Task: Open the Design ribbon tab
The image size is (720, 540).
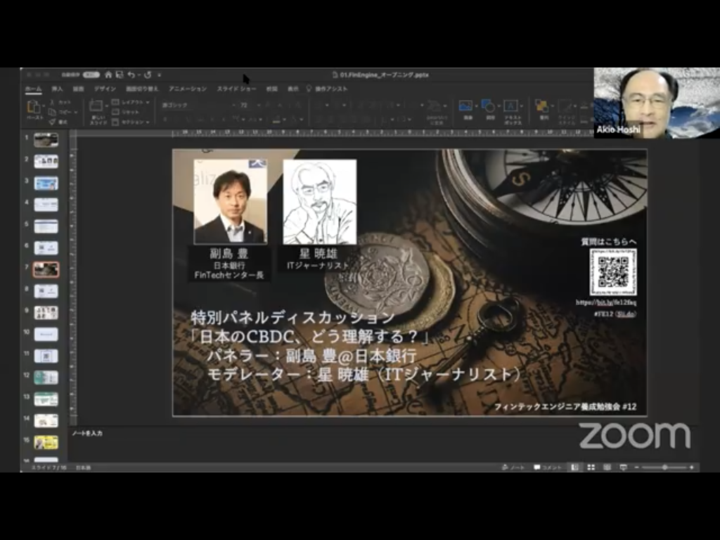Action: point(105,89)
